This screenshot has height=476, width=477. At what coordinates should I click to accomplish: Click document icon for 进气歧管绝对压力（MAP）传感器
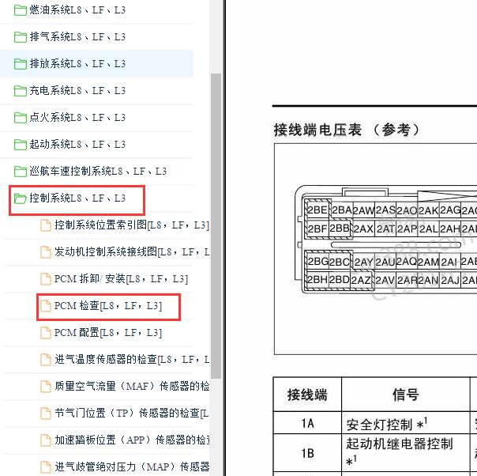tap(46, 467)
